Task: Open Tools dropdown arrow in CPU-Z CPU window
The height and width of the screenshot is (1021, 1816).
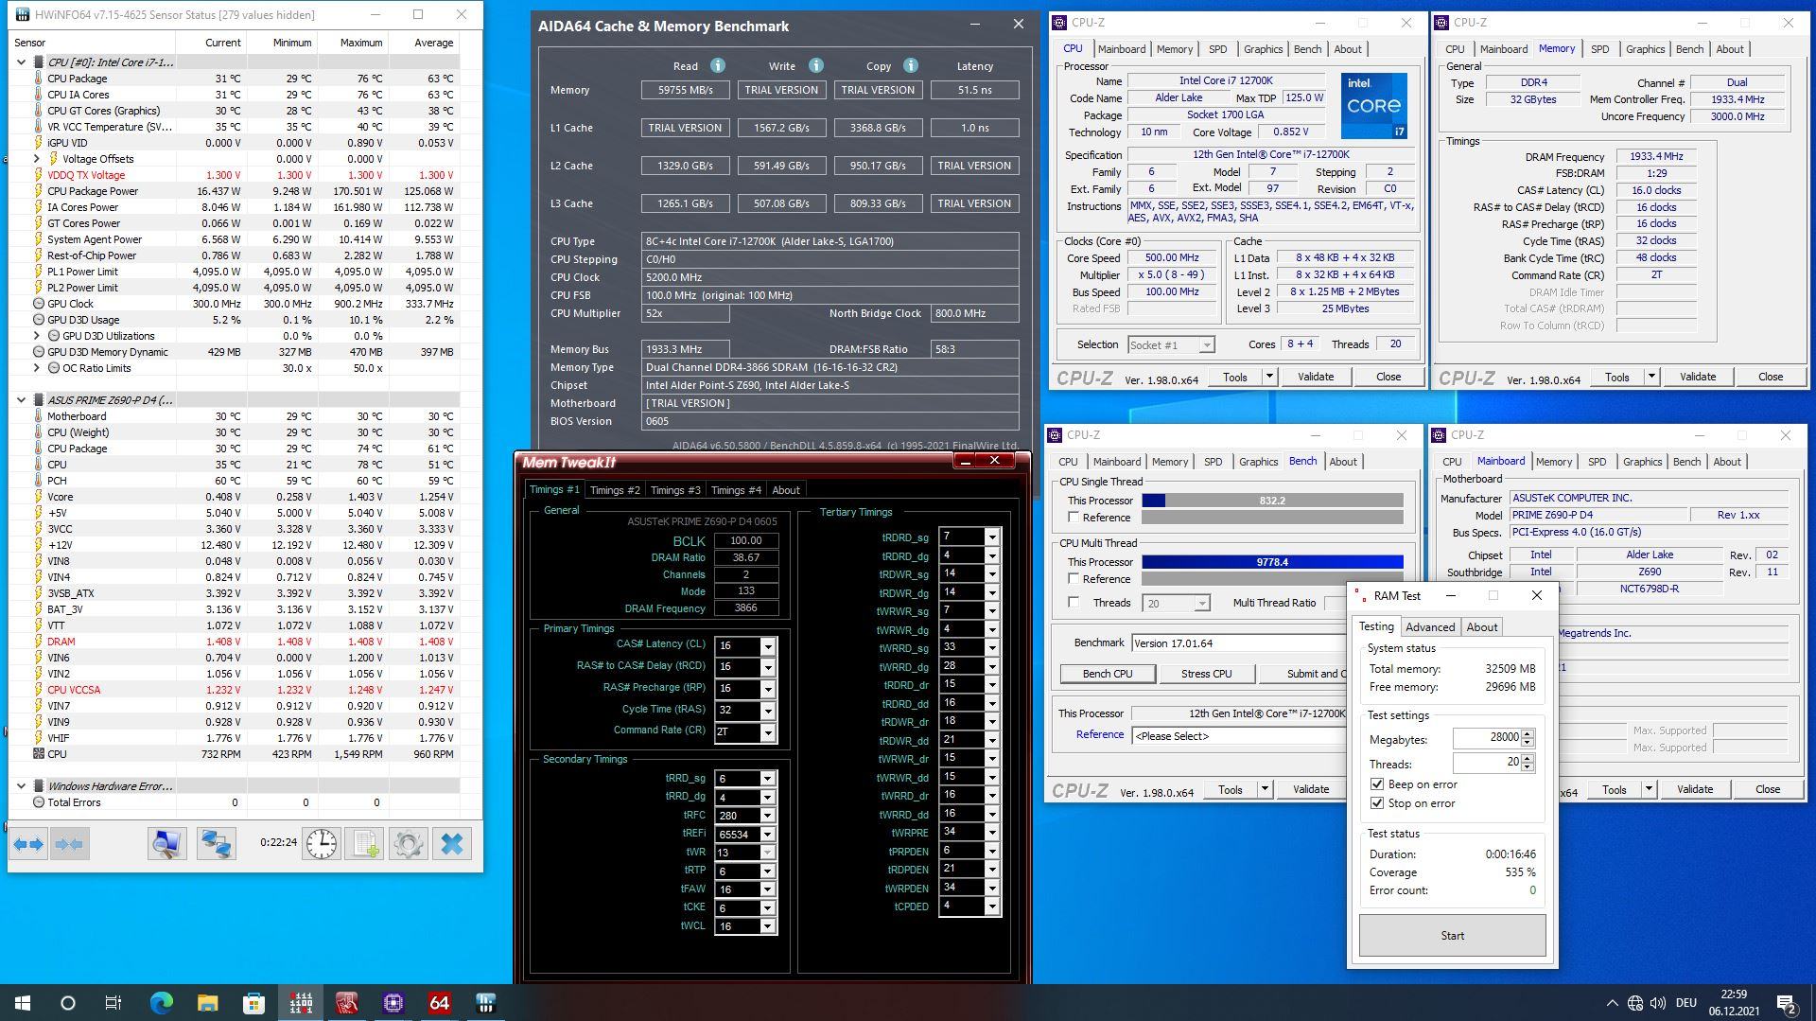Action: 1269,377
